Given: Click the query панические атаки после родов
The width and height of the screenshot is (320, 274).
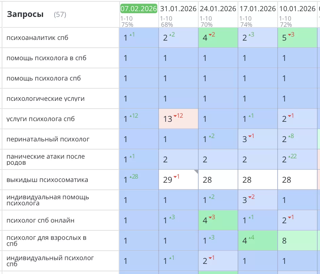Looking at the screenshot, I should click(45, 159).
